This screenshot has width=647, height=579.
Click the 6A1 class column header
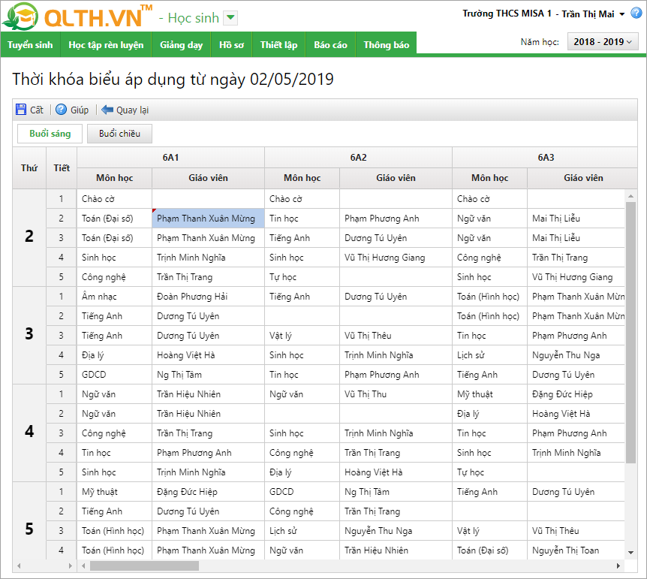[170, 158]
